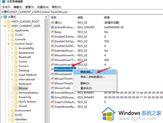Click the DoubleClickHe... value icon
This screenshot has width=163, height=123.
click(x=52, y=37)
